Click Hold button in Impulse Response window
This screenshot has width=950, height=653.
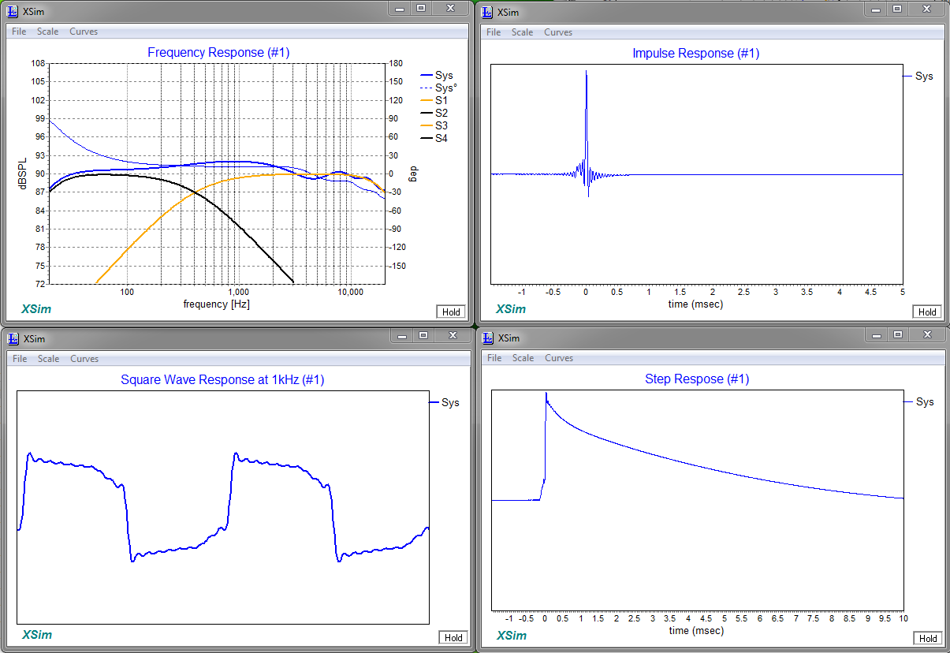pos(927,312)
